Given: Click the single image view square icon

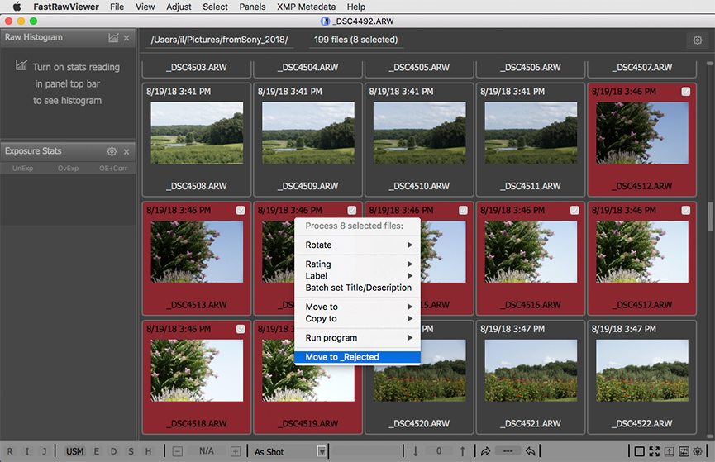Looking at the screenshot, I should pos(639,451).
